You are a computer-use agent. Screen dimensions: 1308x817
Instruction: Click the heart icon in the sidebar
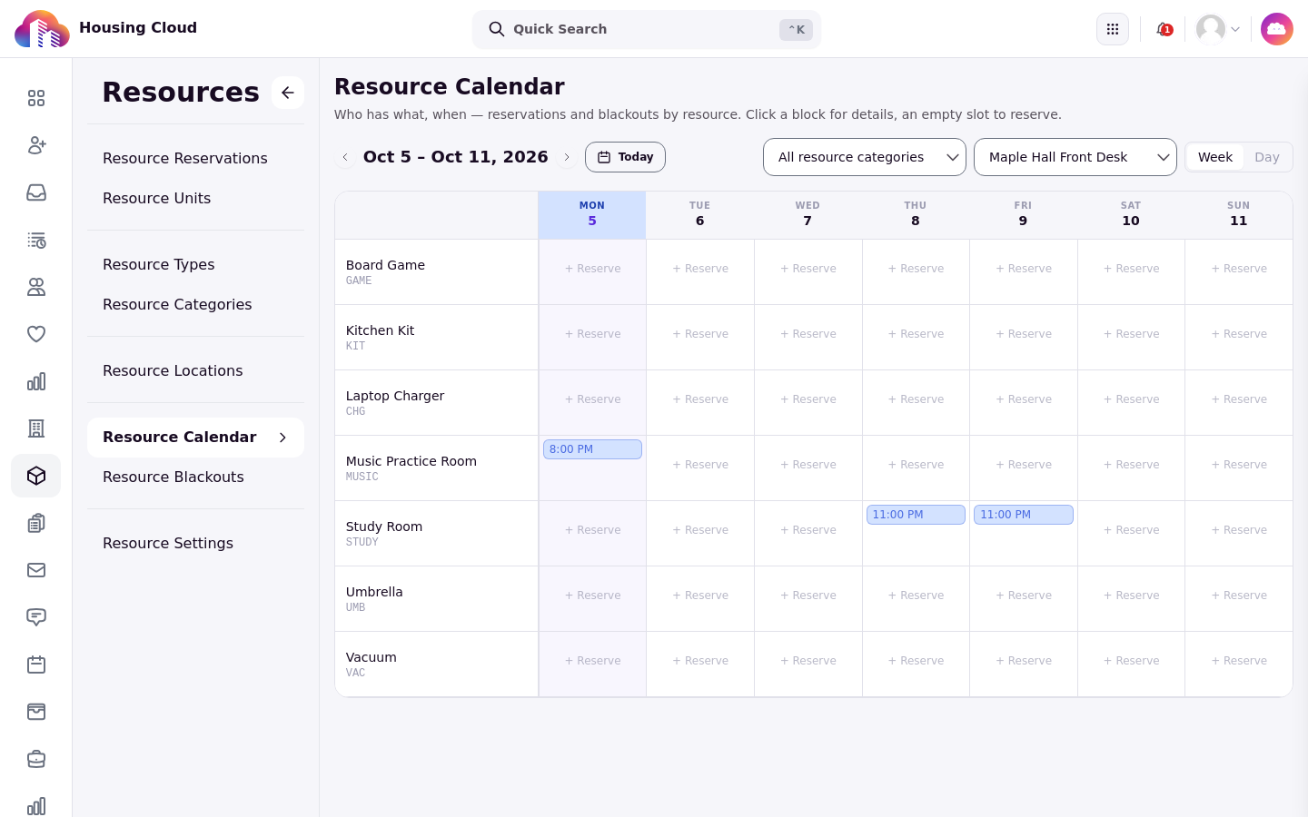coord(36,334)
